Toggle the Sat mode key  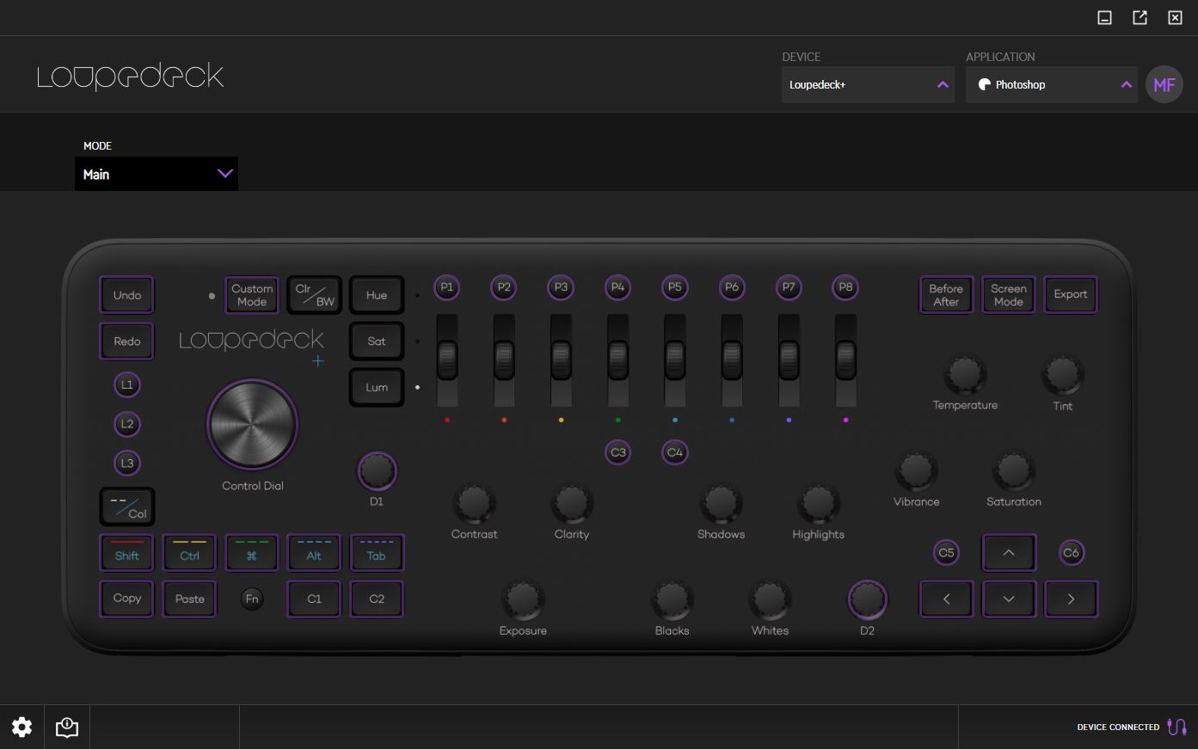[377, 341]
